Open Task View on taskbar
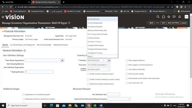 coord(45,105)
